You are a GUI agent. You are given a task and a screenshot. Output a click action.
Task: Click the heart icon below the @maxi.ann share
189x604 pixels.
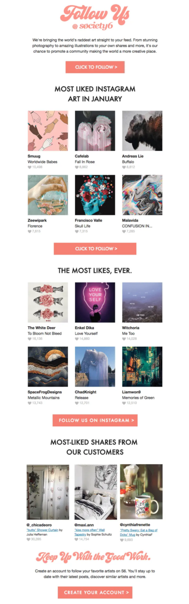coord(77,539)
